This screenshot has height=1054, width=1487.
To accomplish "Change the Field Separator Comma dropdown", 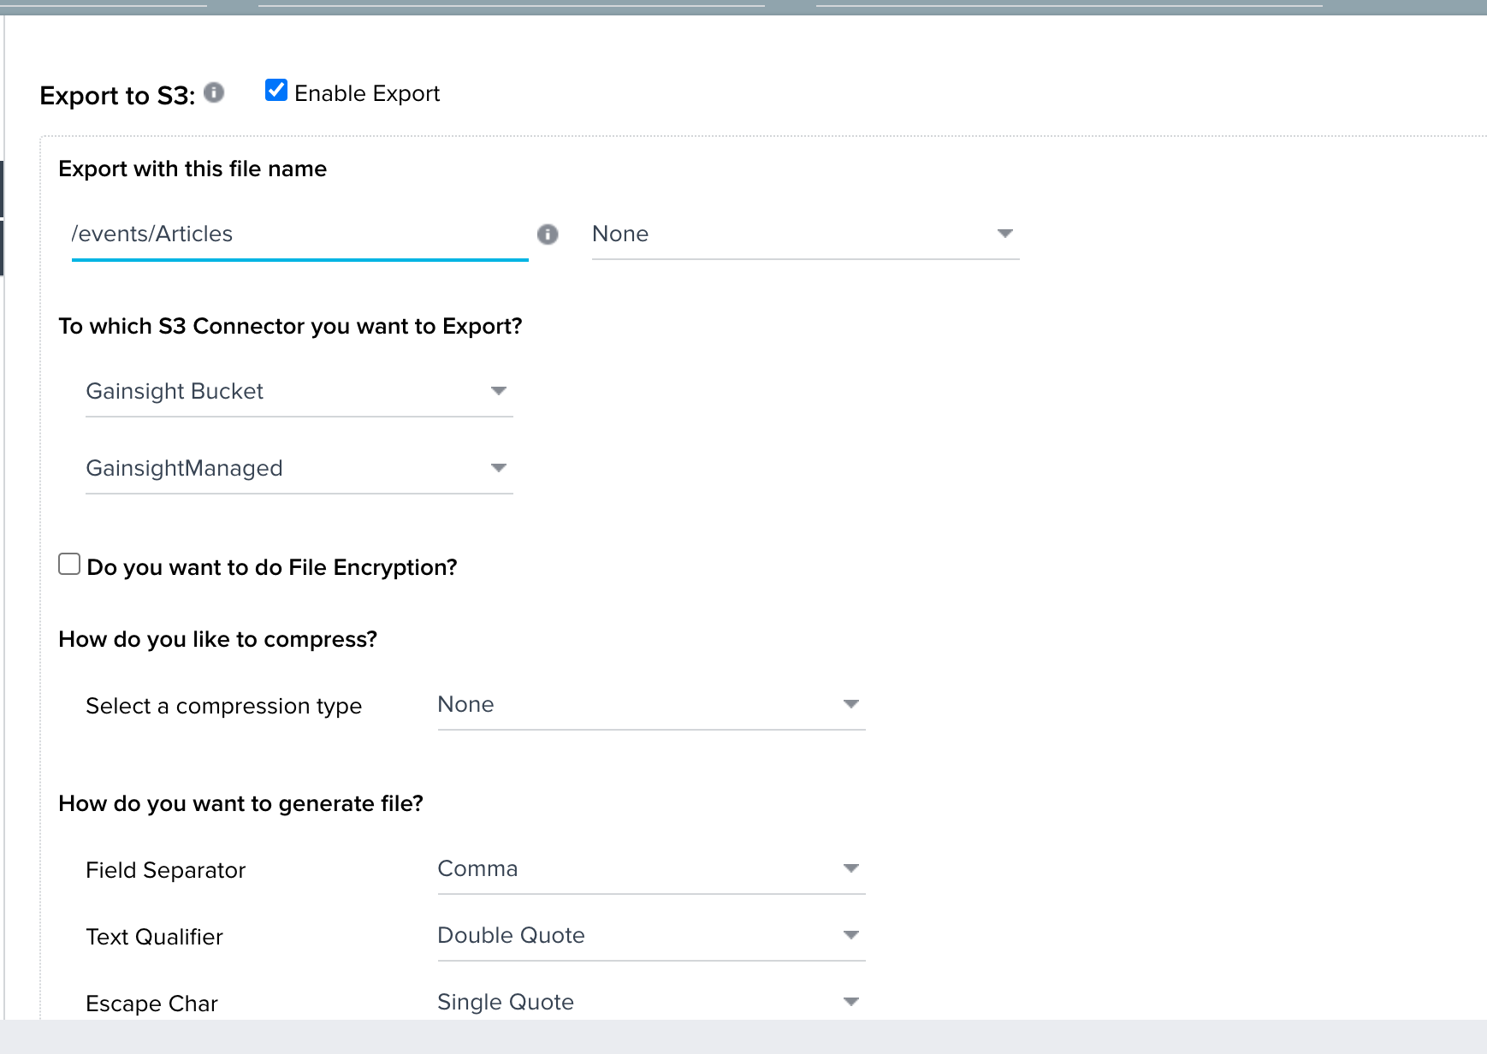I will point(651,869).
